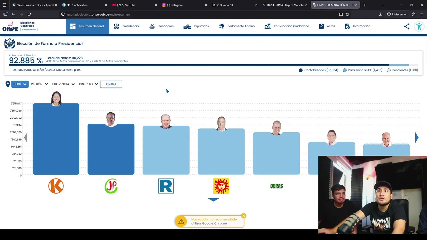Click the Contabilizadas legend dot
This screenshot has height=240, width=427.
301,70
